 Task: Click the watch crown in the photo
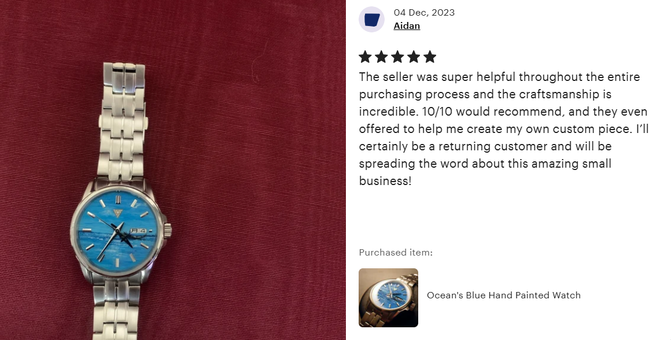click(168, 231)
